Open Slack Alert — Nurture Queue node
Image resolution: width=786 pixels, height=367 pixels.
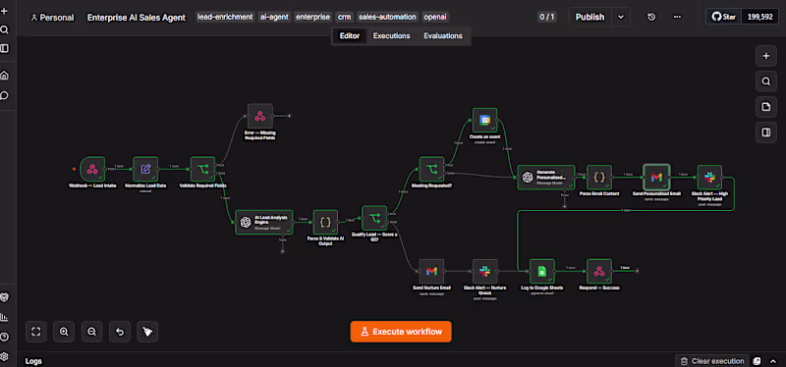coord(484,271)
